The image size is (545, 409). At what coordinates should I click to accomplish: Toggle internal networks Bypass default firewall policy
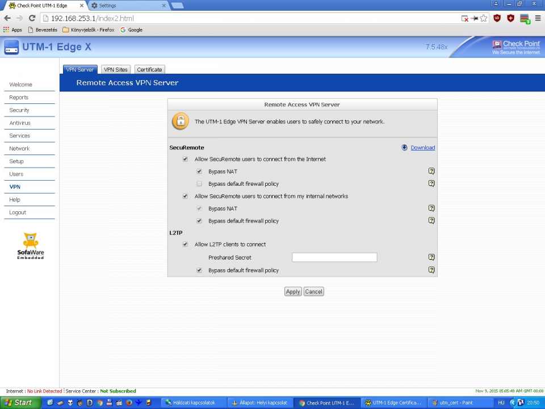point(199,221)
